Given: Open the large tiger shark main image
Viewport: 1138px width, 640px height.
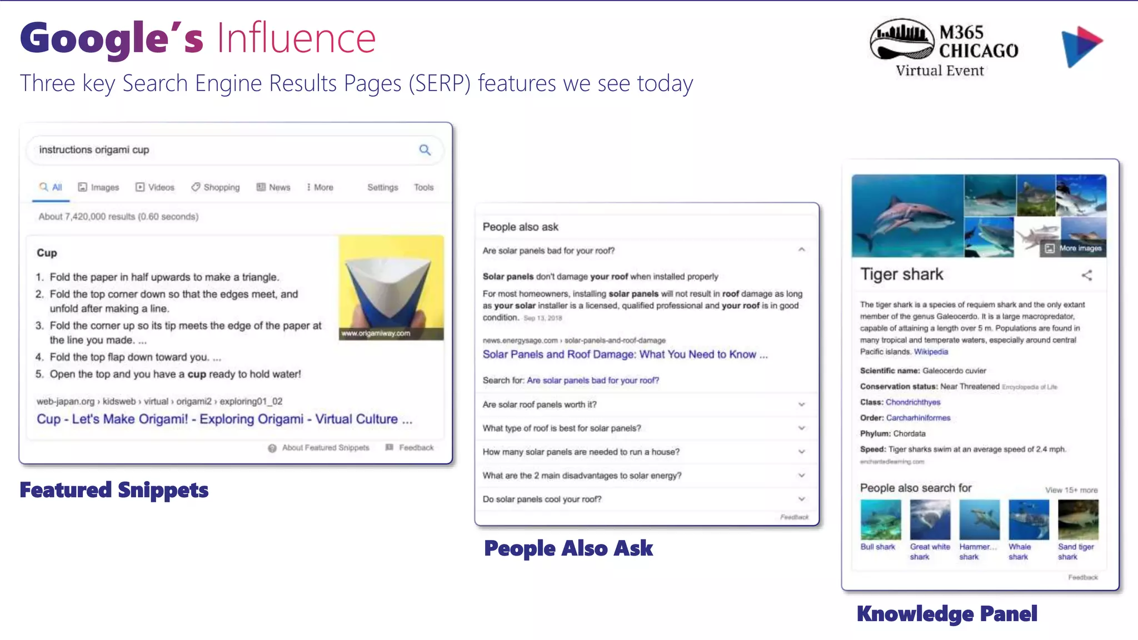Looking at the screenshot, I should [x=907, y=216].
